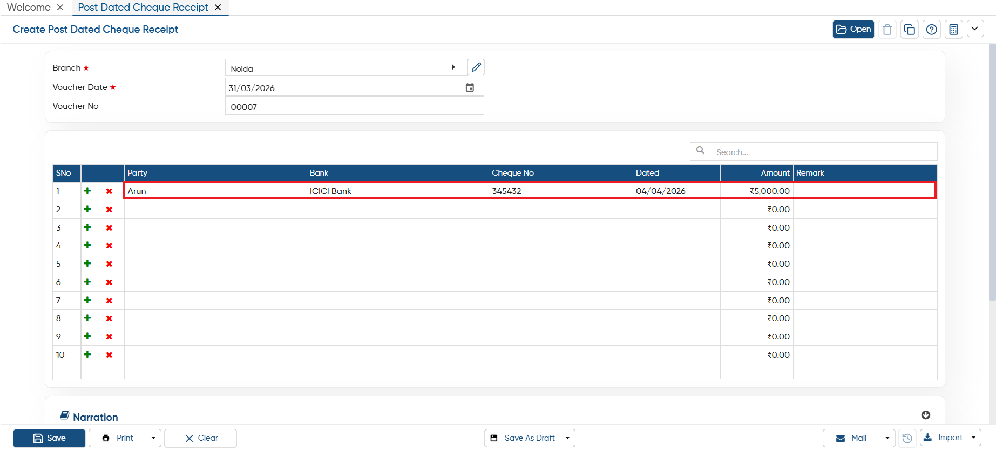Screen dimensions: 996x451
Task: Expand the Narration section arrow
Action: point(926,415)
